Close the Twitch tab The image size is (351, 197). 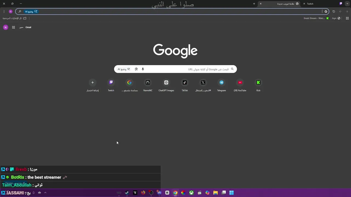pos(304,4)
